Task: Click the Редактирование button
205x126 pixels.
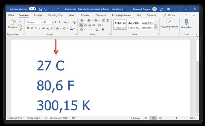Action: tap(169, 25)
